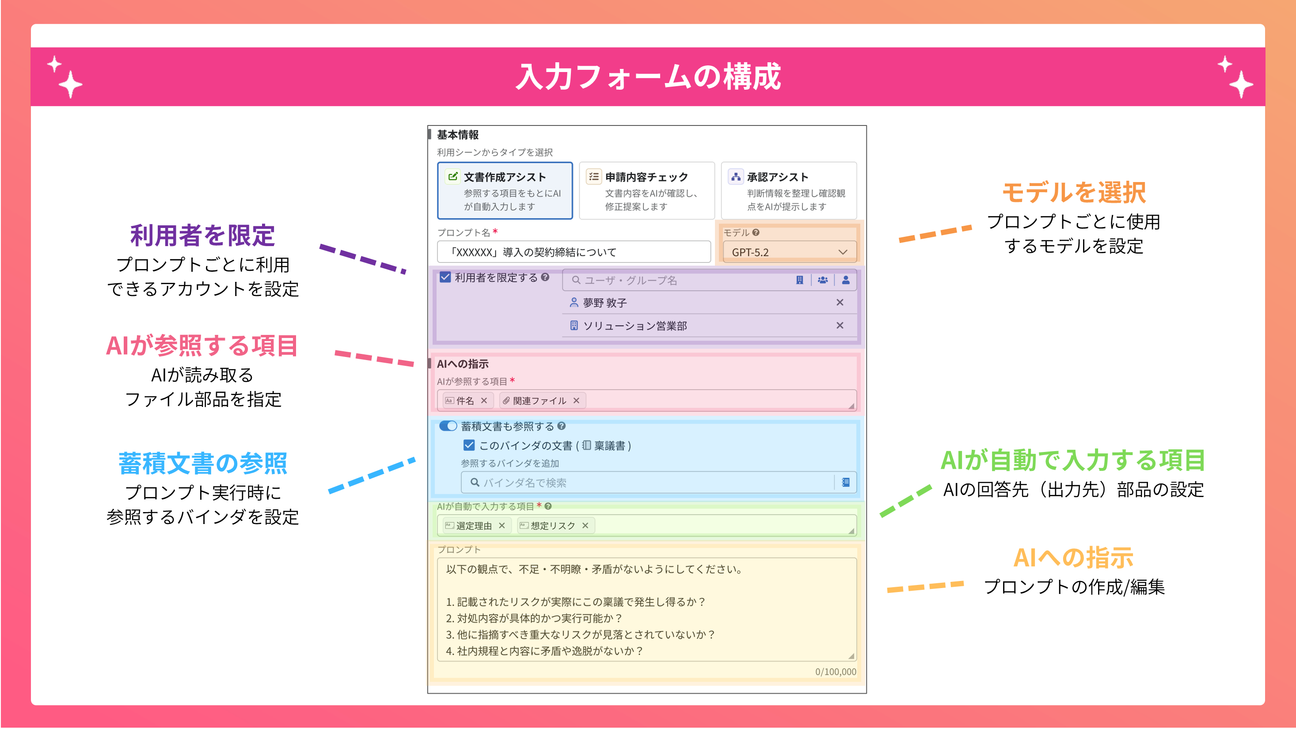The width and height of the screenshot is (1296, 729).
Task: Select the 申請内容チェック type card
Action: [x=646, y=191]
